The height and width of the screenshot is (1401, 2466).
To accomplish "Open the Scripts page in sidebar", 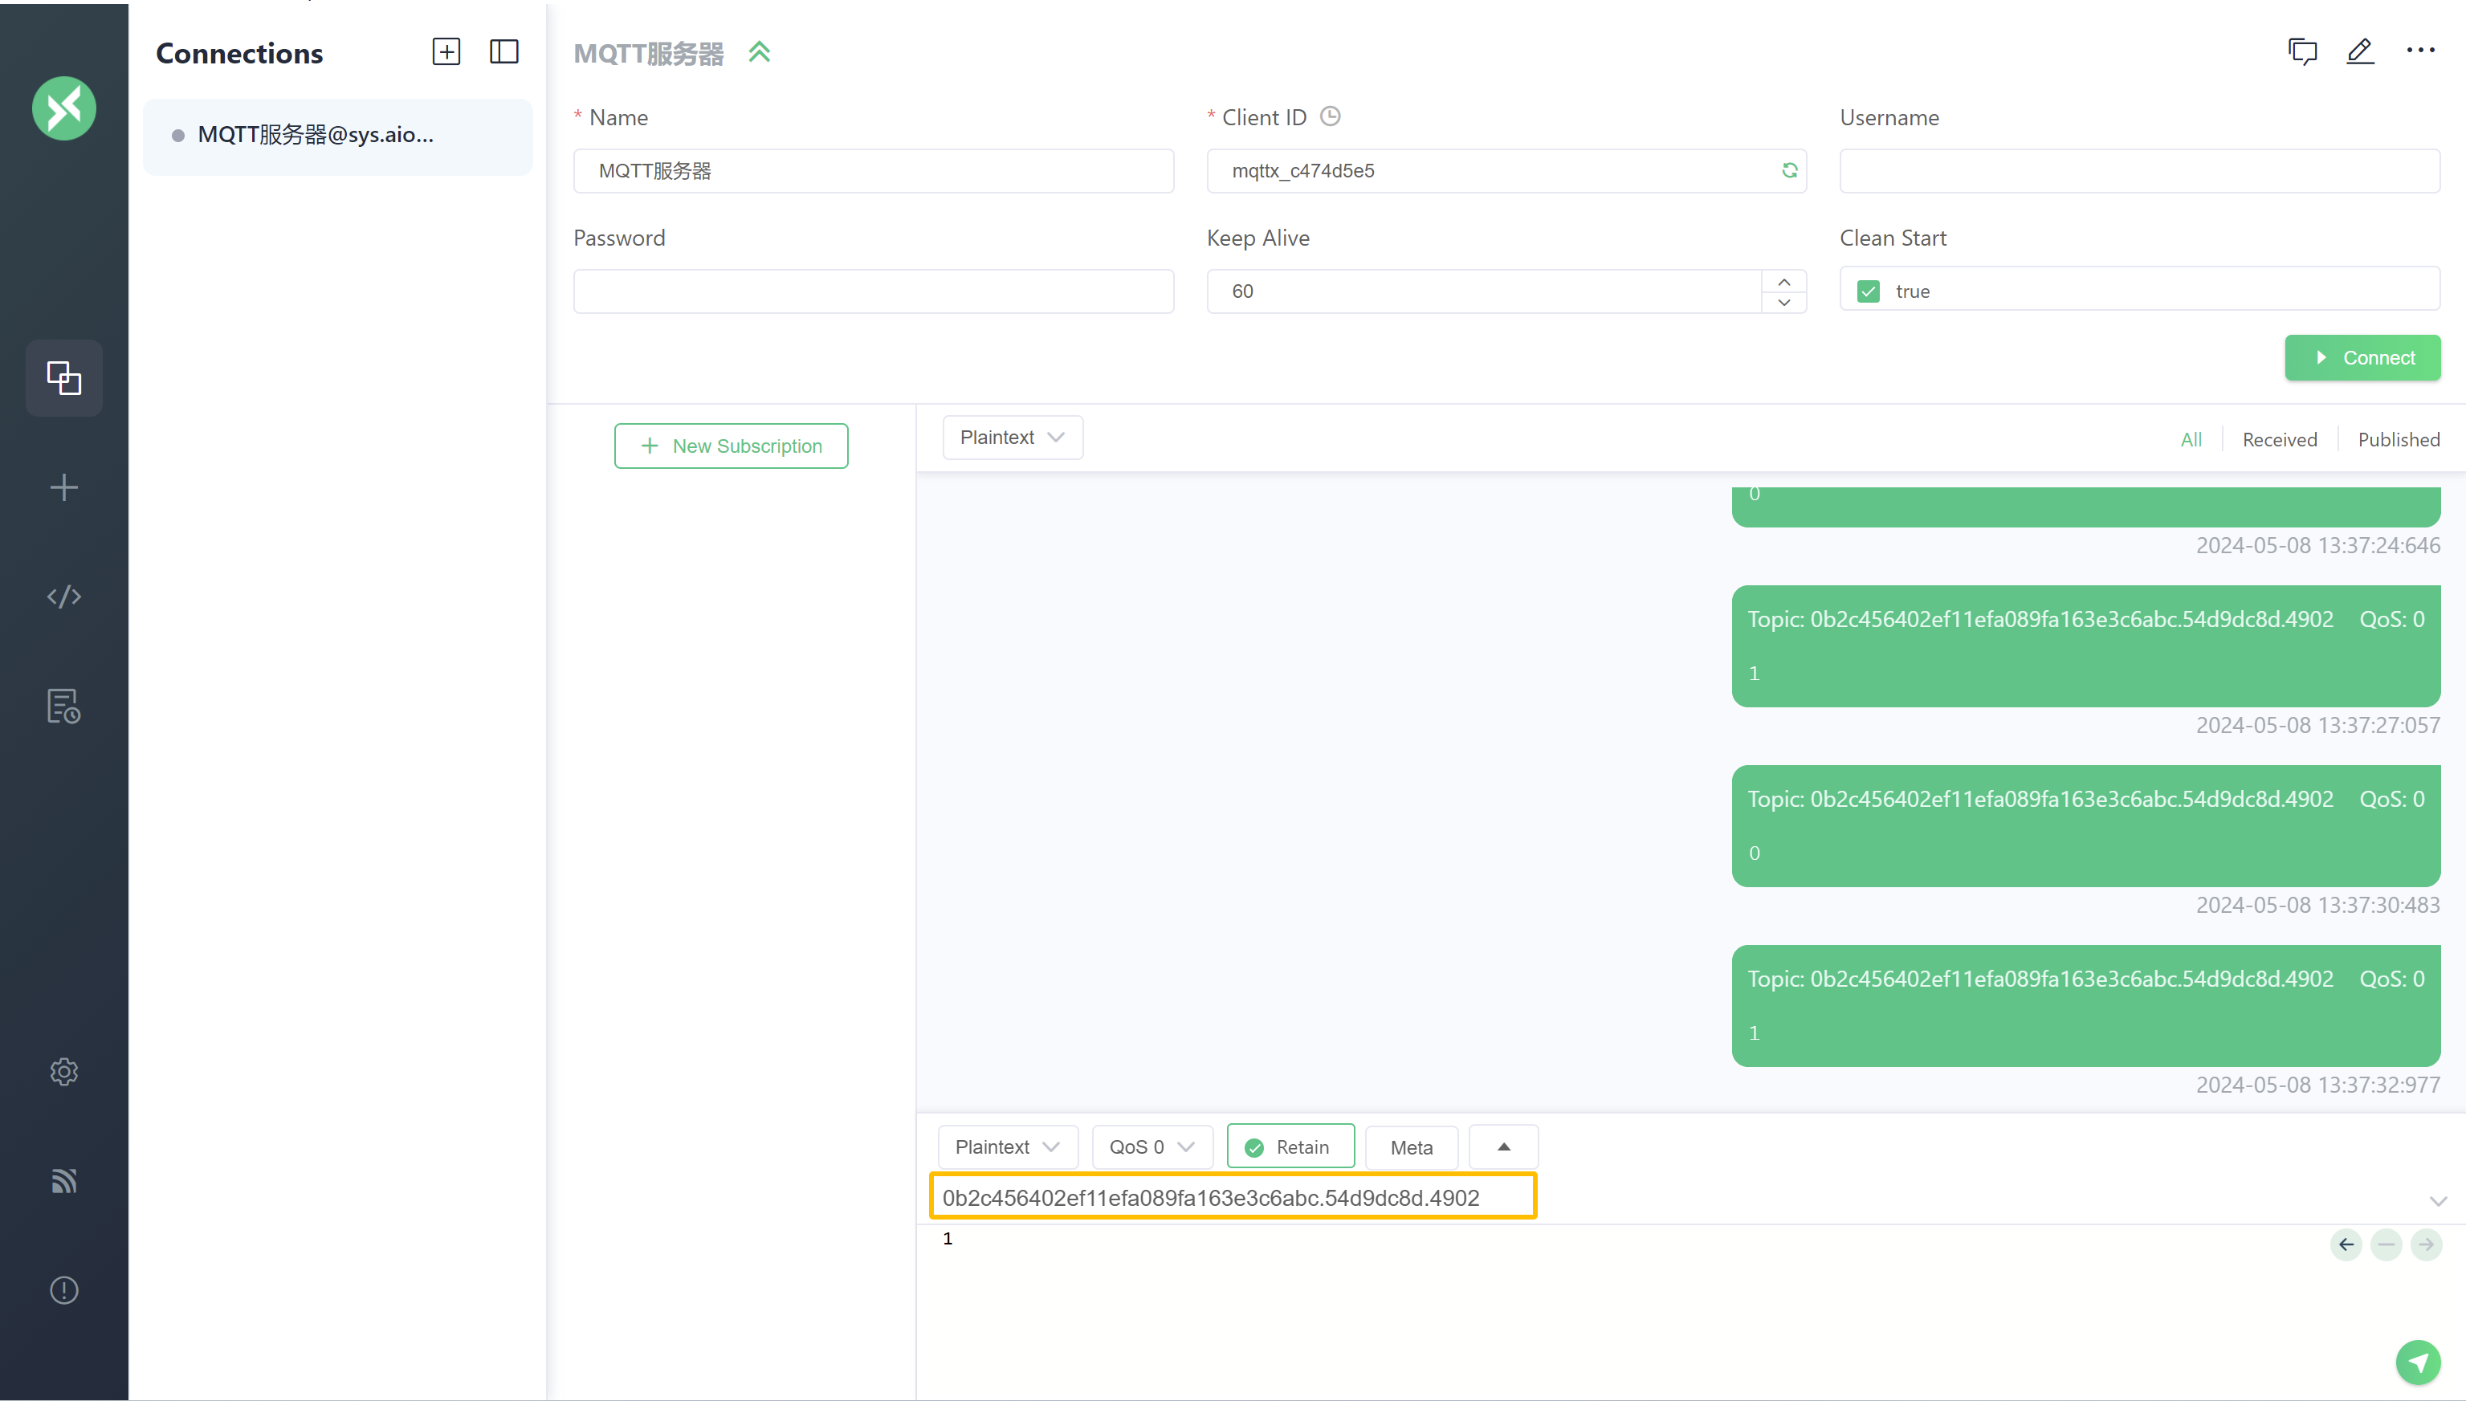I will [63, 597].
